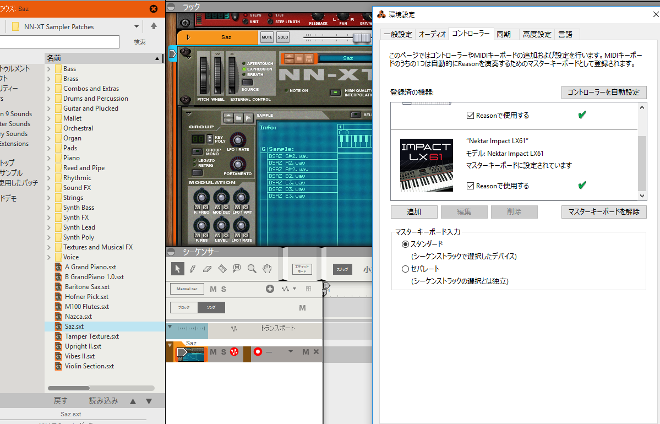Viewport: 660px width, 424px height.
Task: Select the Hand tool in sequencer toolbar
Action: click(267, 269)
